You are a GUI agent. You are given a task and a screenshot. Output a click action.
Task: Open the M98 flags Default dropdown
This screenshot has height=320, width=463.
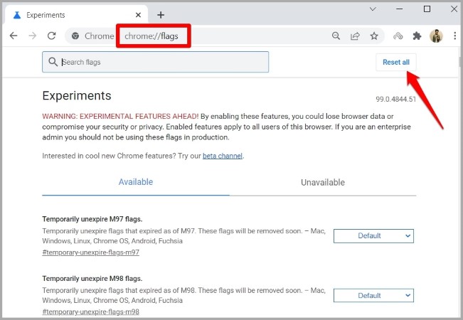coord(373,296)
